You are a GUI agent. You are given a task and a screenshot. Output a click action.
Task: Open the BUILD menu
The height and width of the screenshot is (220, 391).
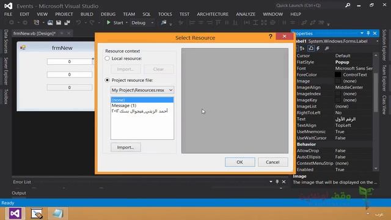click(x=87, y=14)
